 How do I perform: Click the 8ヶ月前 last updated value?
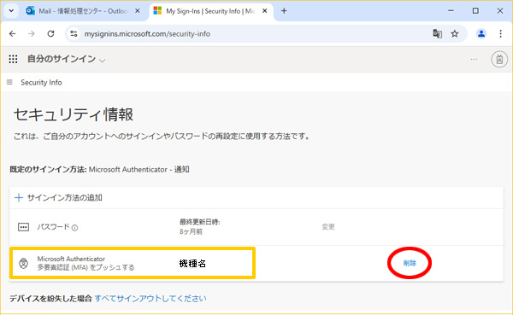pyautogui.click(x=191, y=231)
